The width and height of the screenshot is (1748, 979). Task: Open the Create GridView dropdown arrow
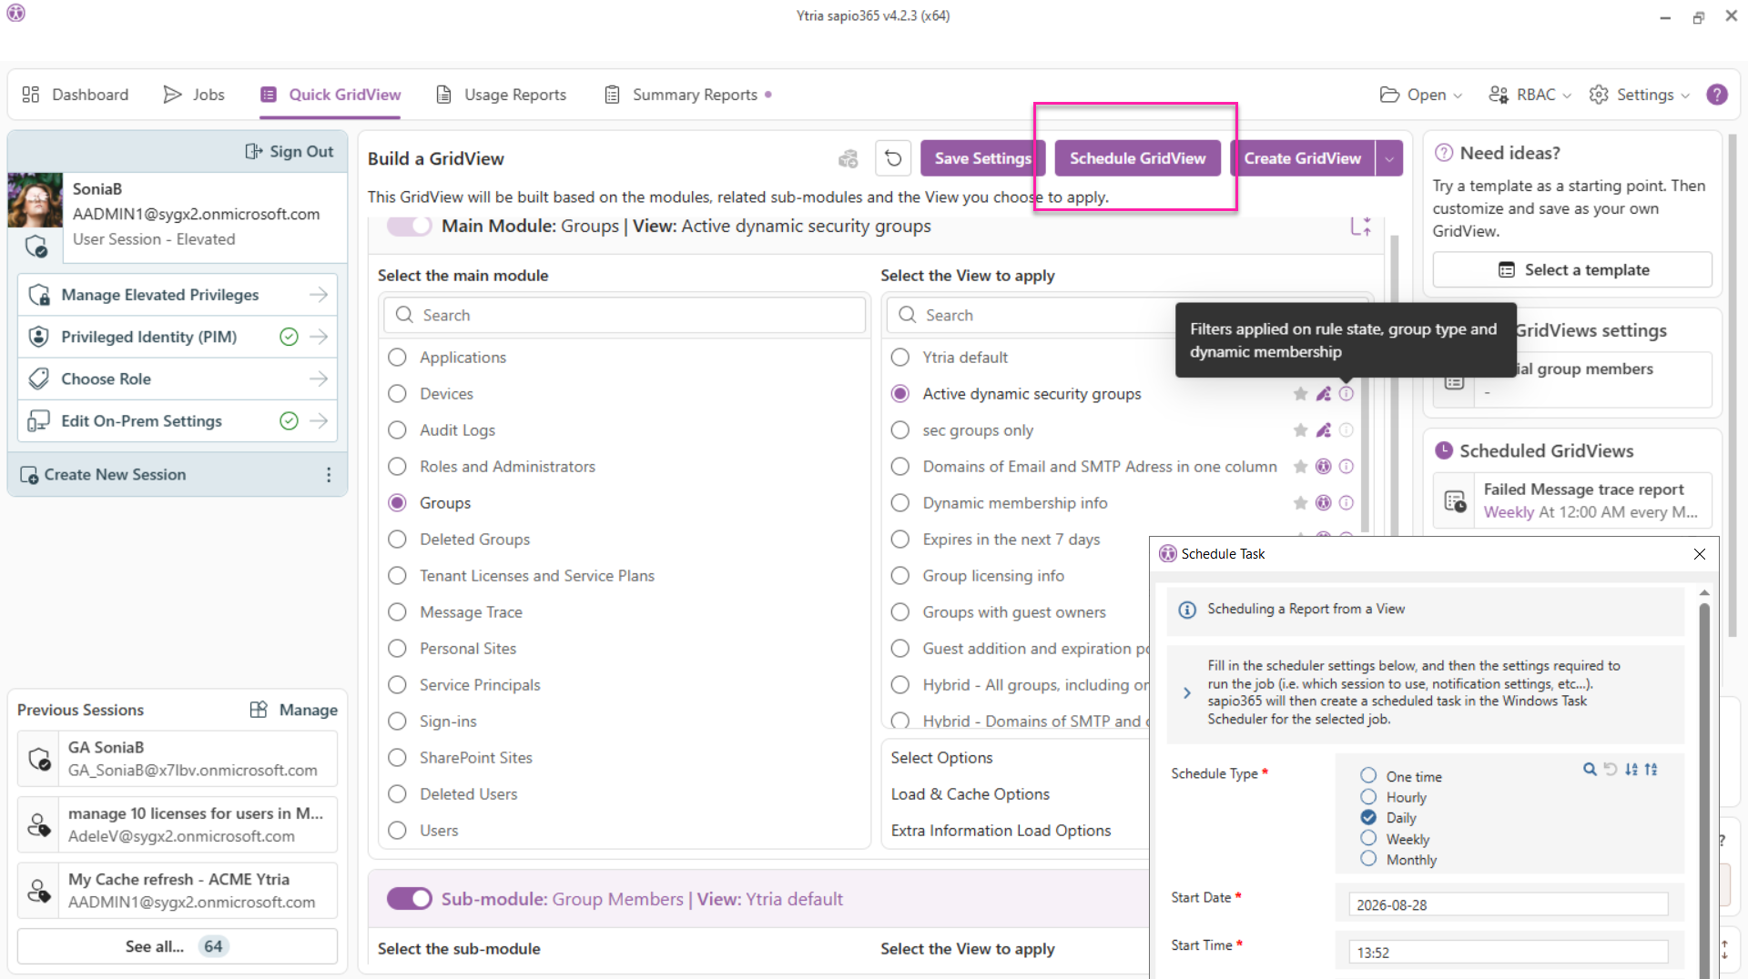click(1389, 158)
